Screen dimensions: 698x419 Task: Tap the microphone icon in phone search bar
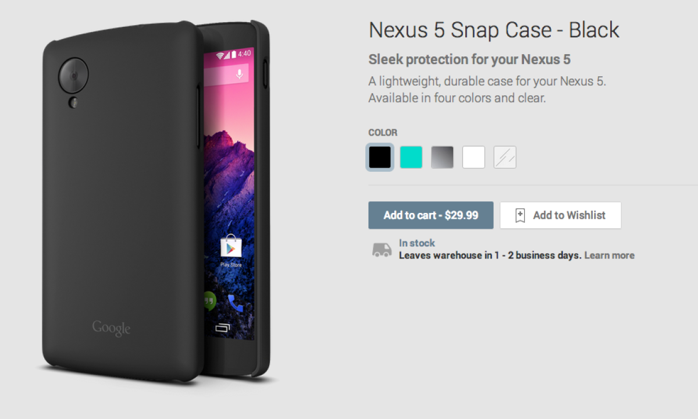tap(239, 74)
